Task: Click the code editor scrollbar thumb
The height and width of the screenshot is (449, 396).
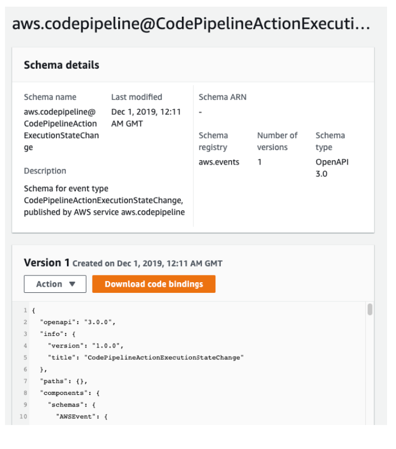Action: [370, 310]
